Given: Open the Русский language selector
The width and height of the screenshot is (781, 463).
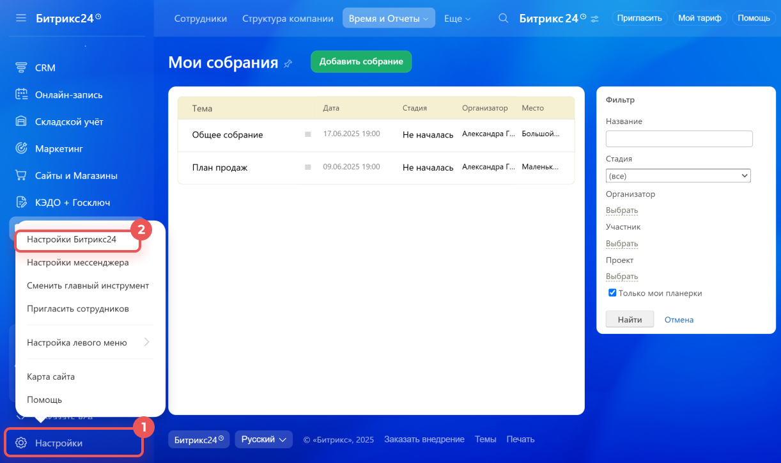Looking at the screenshot, I should pos(263,439).
